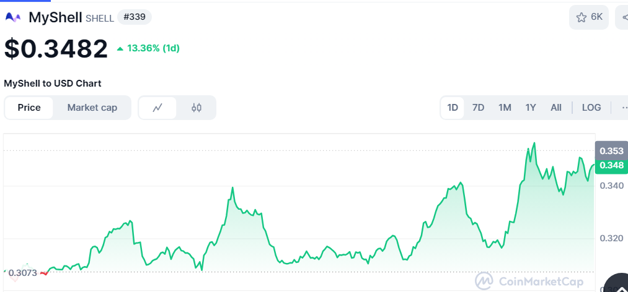Viewport: 628px width, 292px height.
Task: Set chart range to 1Y
Action: coord(531,108)
